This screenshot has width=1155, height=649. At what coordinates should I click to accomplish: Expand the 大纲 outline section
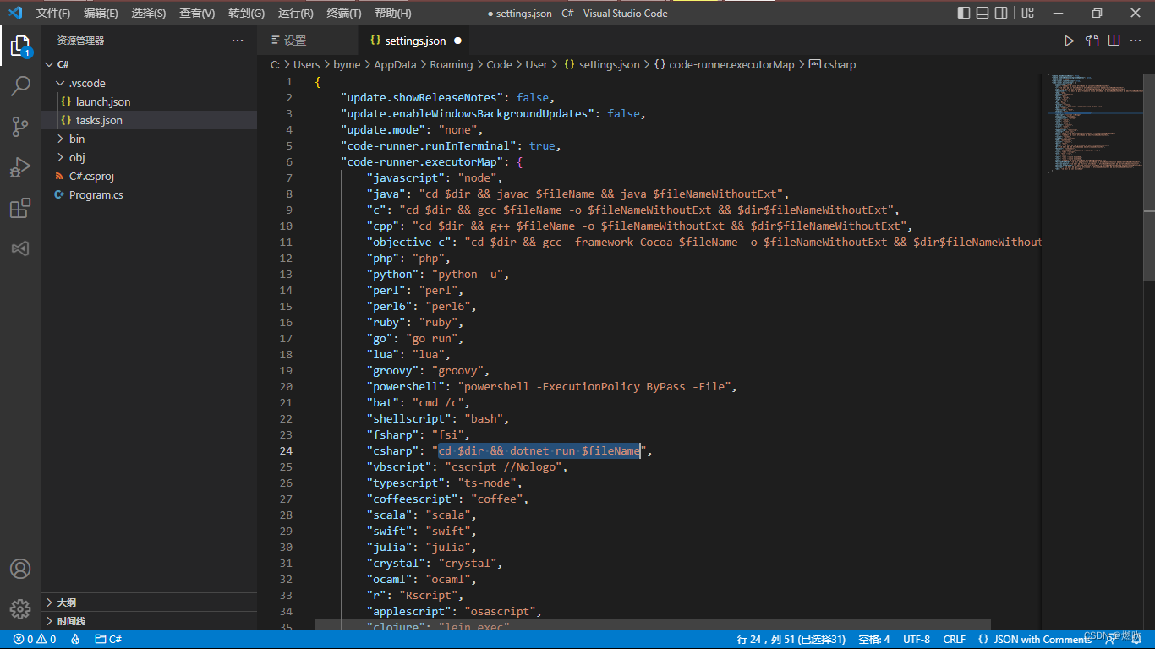click(x=149, y=603)
